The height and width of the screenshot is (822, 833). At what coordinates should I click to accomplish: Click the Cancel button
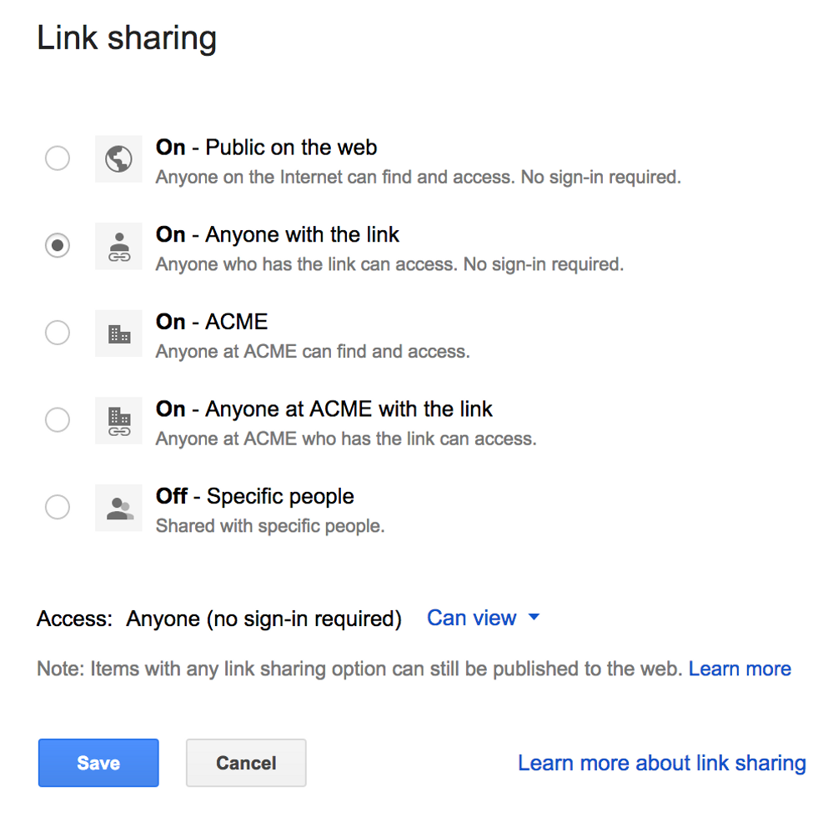[246, 763]
